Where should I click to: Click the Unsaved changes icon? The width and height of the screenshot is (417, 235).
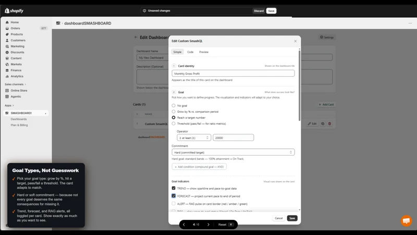(144, 10)
